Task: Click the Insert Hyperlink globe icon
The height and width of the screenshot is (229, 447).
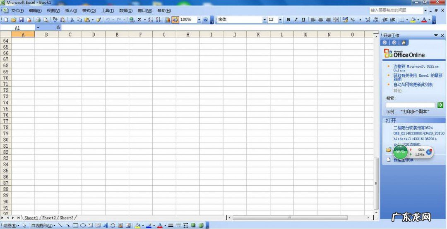Action: [132, 20]
